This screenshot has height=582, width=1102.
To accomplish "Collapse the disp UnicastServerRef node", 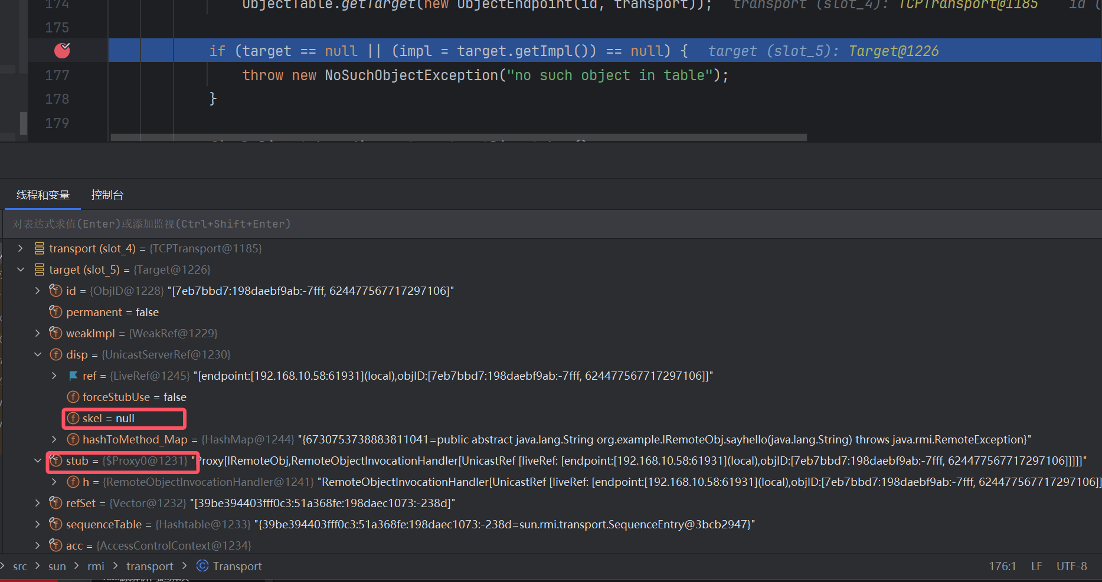I will tap(38, 354).
